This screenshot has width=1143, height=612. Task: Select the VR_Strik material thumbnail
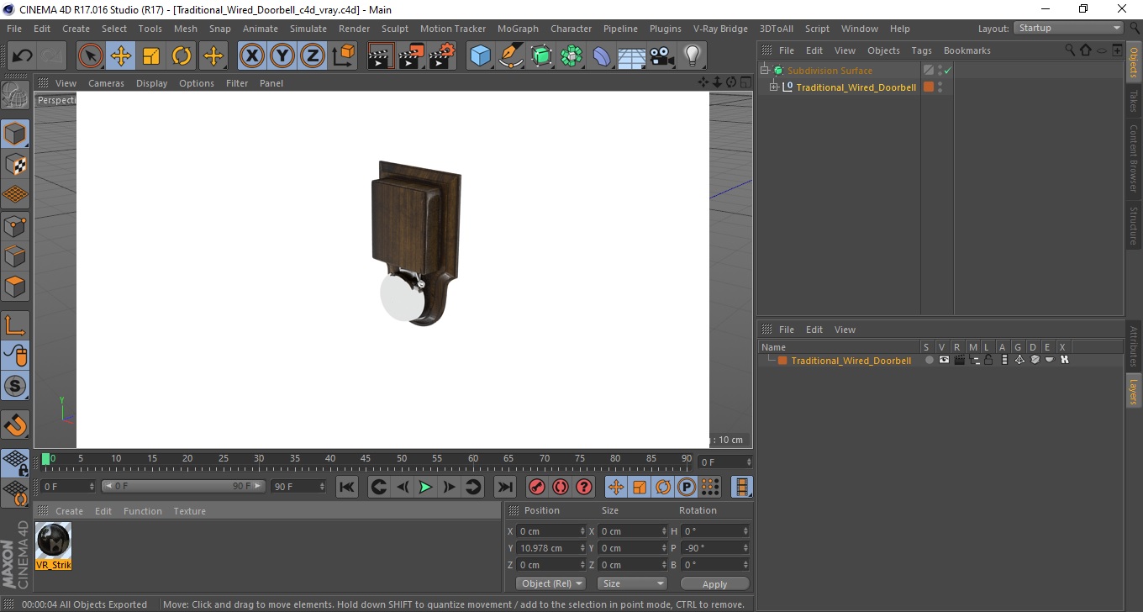pos(54,546)
